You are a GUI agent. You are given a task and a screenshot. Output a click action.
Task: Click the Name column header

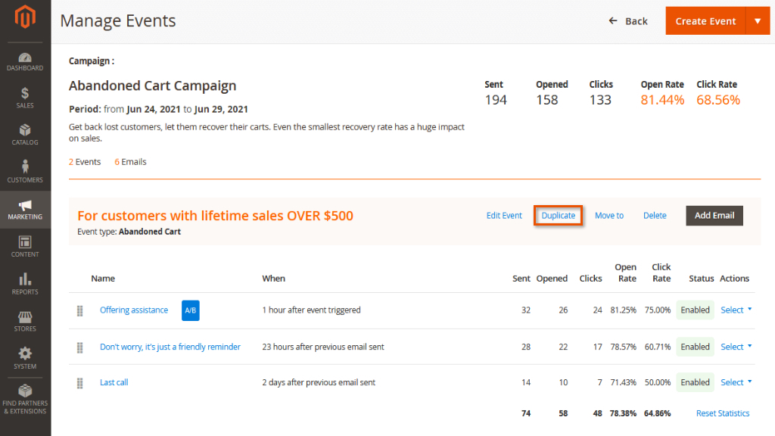point(103,279)
